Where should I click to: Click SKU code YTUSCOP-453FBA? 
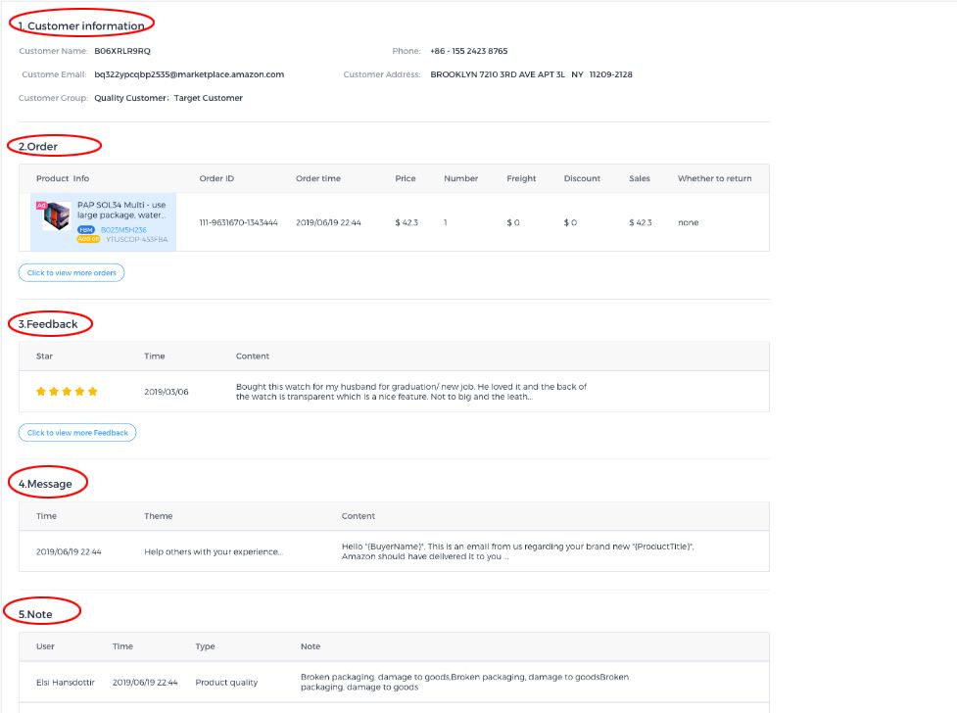(x=136, y=239)
